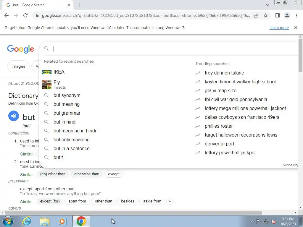Viewport: 303px width, 227px height.
Task: Launch Internet Explorer from taskbar
Action: pos(26,221)
